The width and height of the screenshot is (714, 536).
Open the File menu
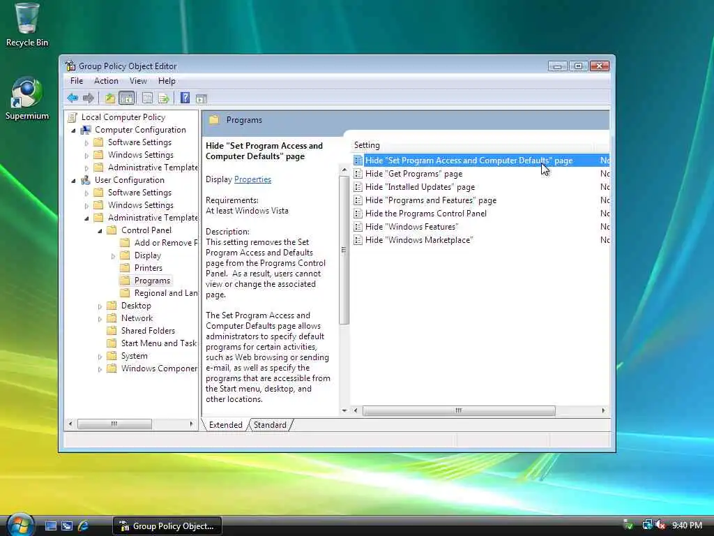tap(77, 81)
